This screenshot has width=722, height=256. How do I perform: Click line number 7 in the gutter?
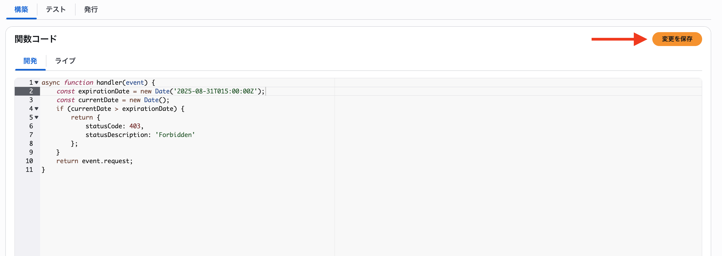pyautogui.click(x=31, y=135)
